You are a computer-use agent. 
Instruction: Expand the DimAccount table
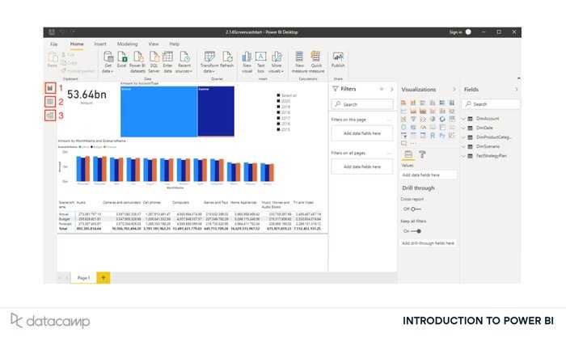click(464, 118)
